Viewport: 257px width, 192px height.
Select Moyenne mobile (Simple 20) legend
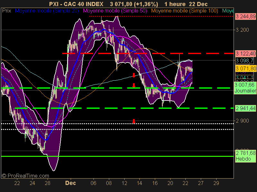tap(47, 11)
